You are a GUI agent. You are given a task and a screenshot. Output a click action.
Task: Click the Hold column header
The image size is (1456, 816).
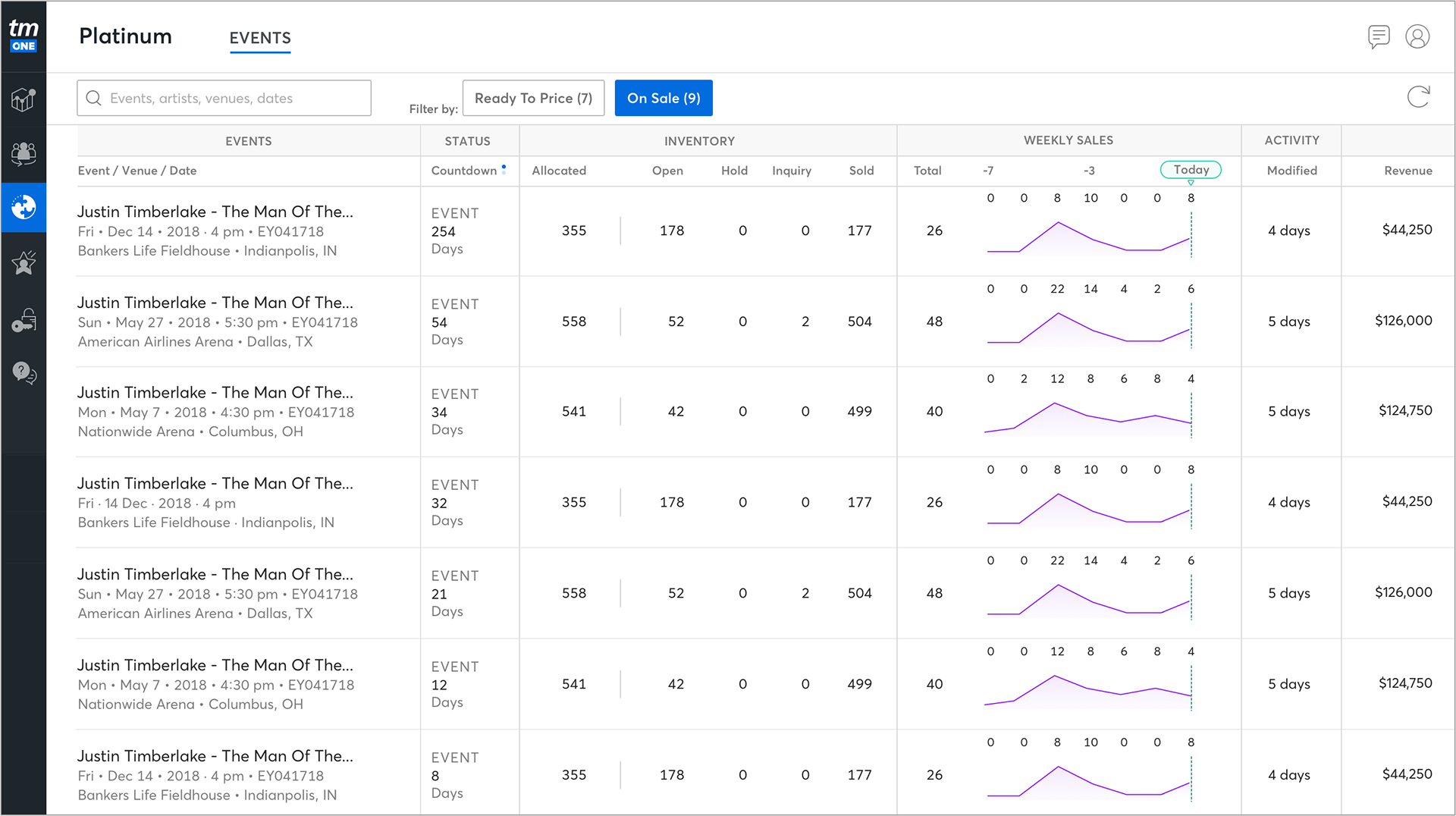(x=734, y=171)
